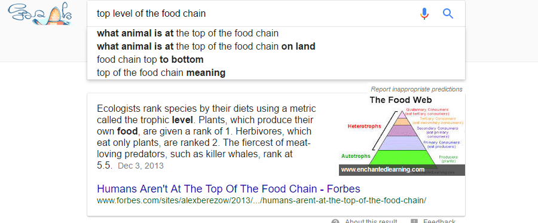Click the 'Feedback' text link

point(439,221)
